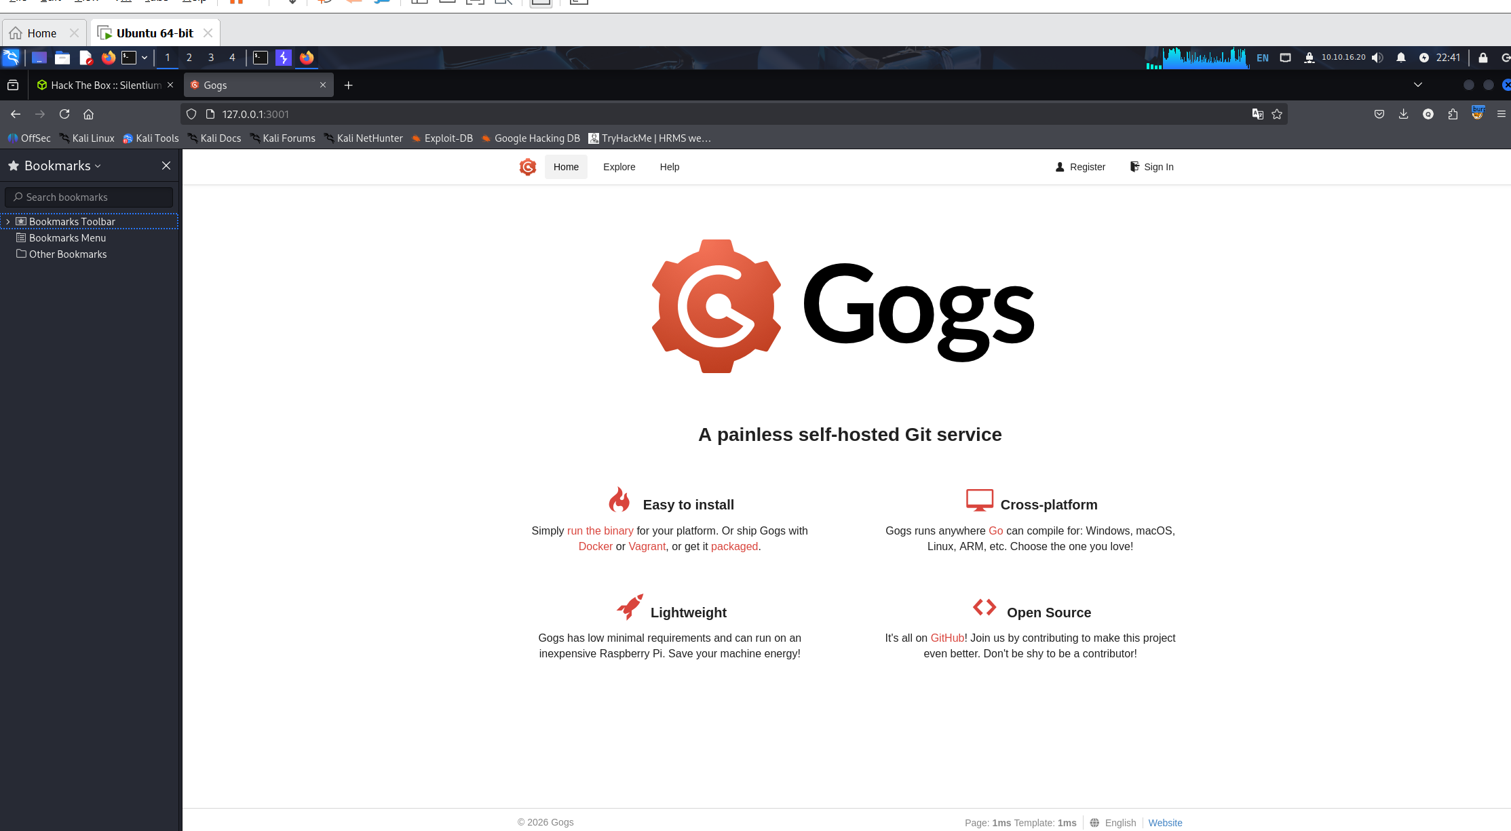Show the desktop from the Kali panel
1511x831 pixels.
39,58
